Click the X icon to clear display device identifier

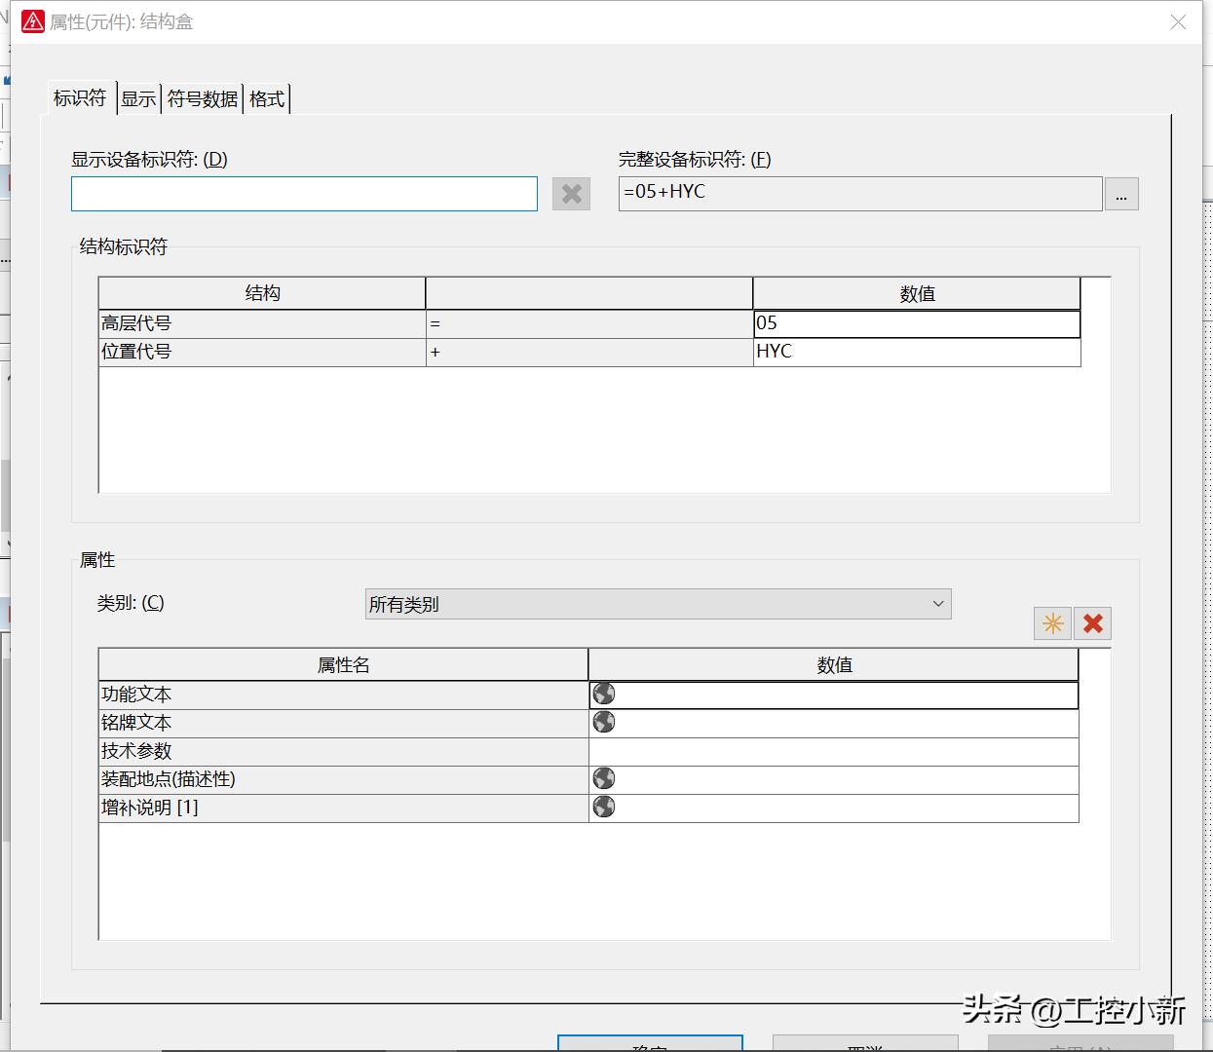(x=571, y=194)
